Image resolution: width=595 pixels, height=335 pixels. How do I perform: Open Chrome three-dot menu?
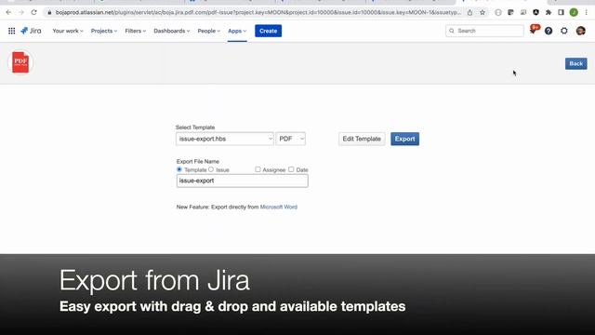pos(587,12)
